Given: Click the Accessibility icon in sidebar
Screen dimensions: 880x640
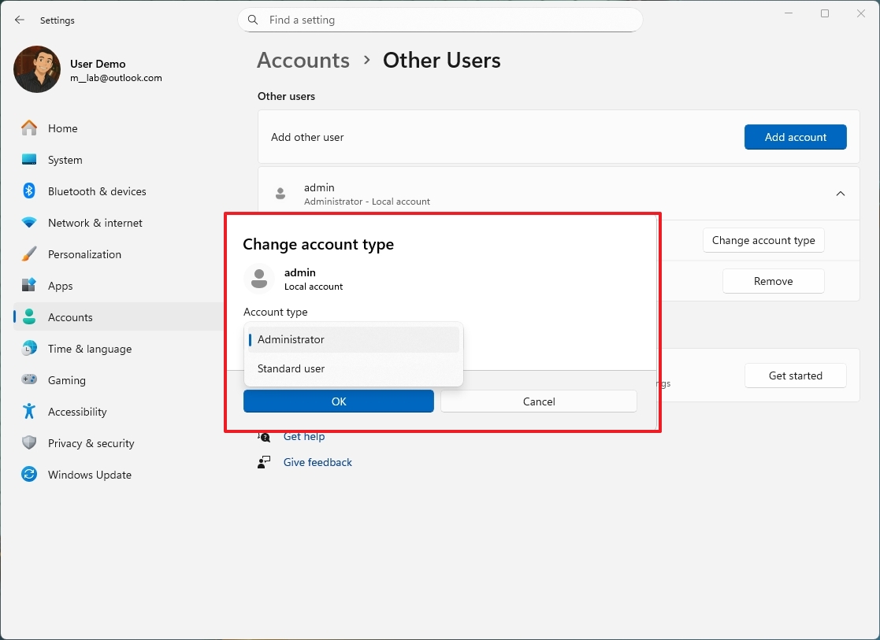Looking at the screenshot, I should [28, 412].
